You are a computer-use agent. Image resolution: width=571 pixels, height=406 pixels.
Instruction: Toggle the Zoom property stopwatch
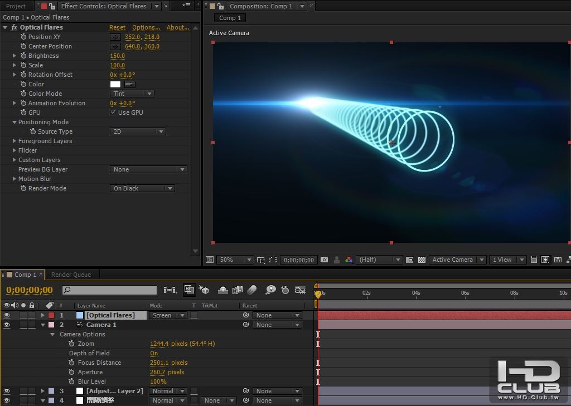tap(72, 344)
